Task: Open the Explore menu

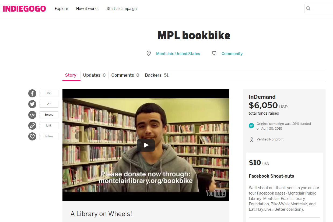Action: [61, 9]
